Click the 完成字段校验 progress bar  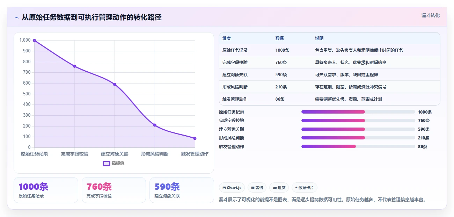click(358, 121)
